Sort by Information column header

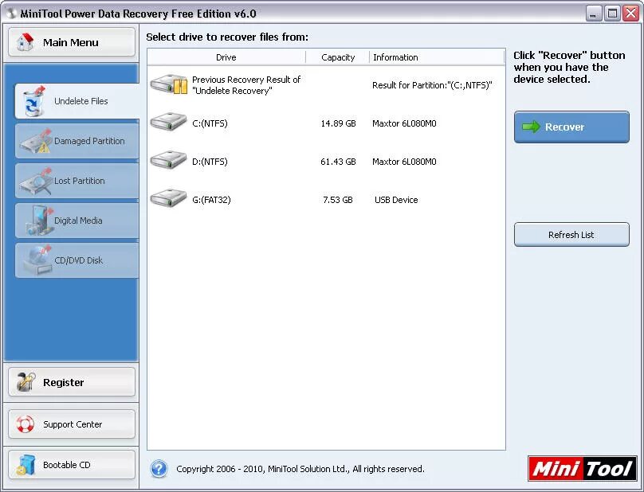tap(437, 57)
